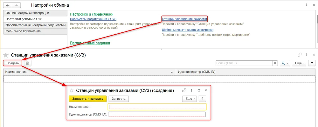Open the magnifier search dropdown
Viewport: 318px width, 127px height.
tap(285, 63)
